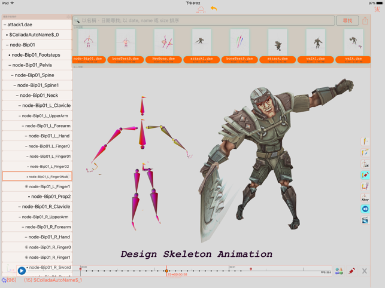385x288 pixels.
Task: Expand node-Bip01_L_Finger1 branch
Action: pos(26,186)
